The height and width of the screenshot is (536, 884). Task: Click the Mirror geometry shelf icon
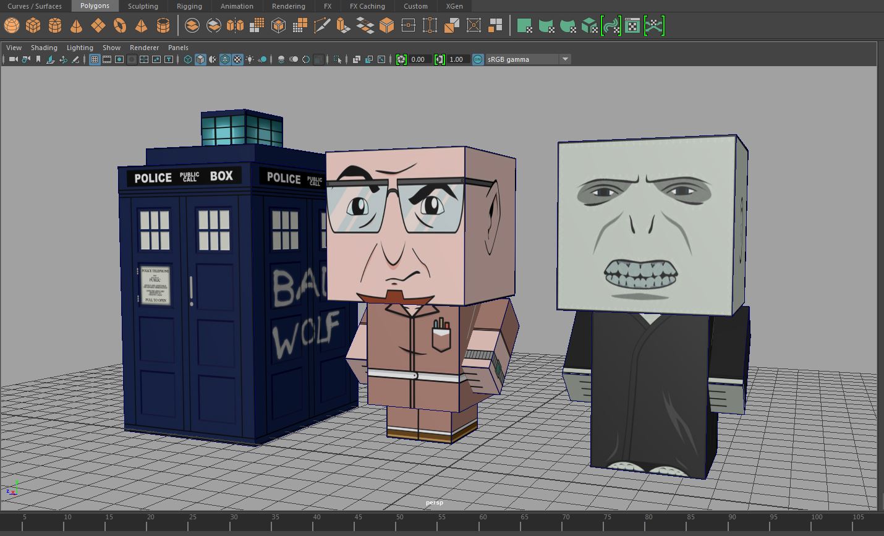236,25
